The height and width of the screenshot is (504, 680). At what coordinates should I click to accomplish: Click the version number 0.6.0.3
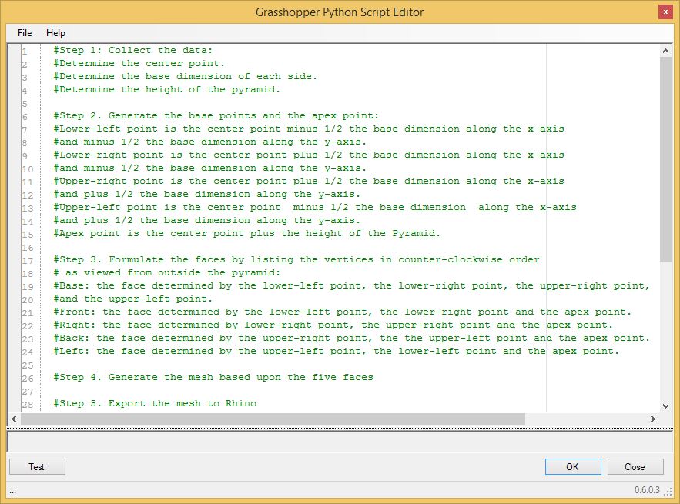647,489
